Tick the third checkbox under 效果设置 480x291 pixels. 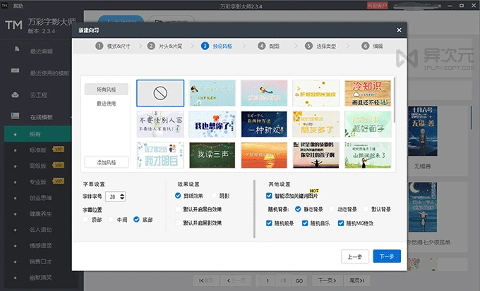(178, 223)
